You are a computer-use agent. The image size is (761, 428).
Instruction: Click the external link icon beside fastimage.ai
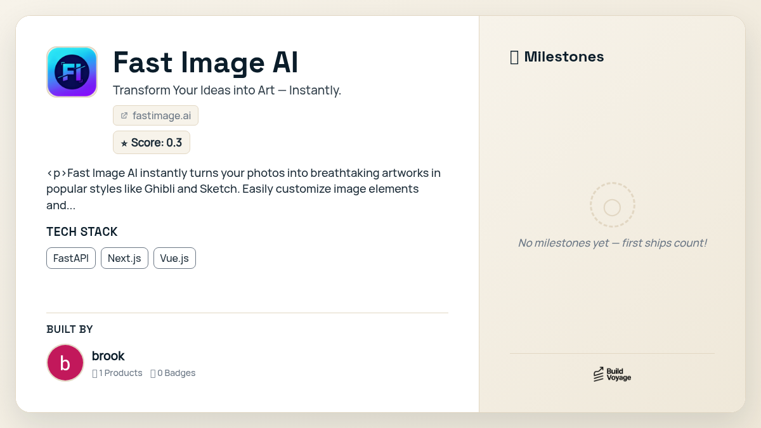124,115
